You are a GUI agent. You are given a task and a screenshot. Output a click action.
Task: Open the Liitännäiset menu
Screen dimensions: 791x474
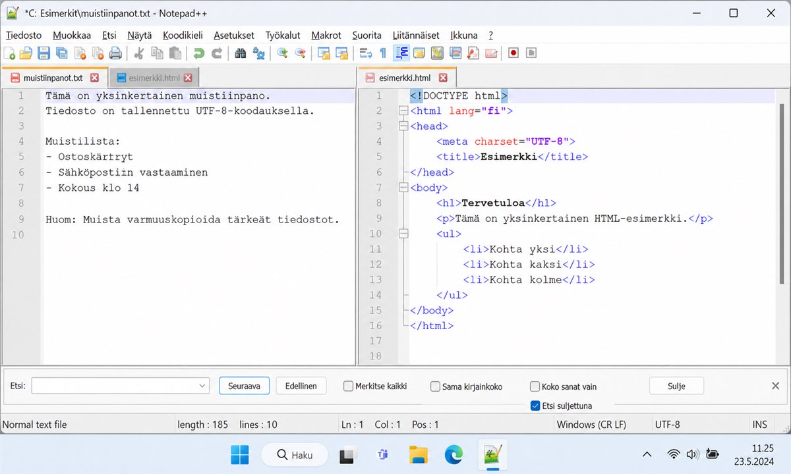coord(416,36)
